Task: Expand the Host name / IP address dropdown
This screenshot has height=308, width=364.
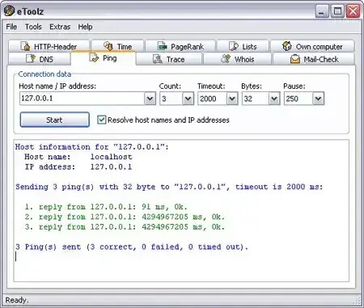Action: click(150, 99)
